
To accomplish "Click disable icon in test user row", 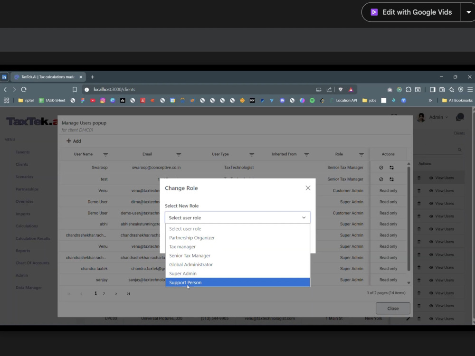I will pyautogui.click(x=381, y=179).
